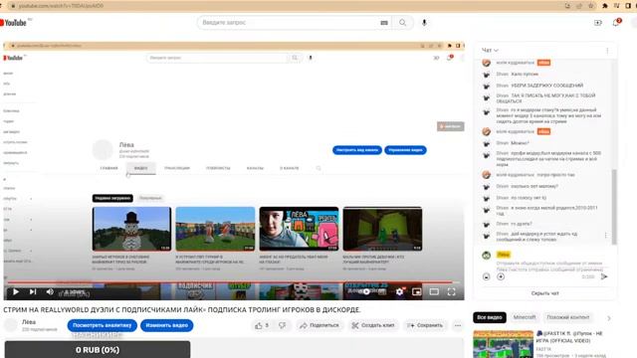Click Создать клип scissors button
The height and width of the screenshot is (358, 637).
point(373,325)
